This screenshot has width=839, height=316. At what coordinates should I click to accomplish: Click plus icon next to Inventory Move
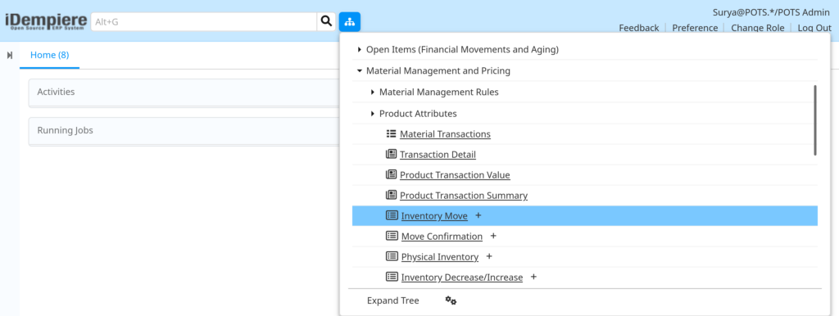coord(478,215)
